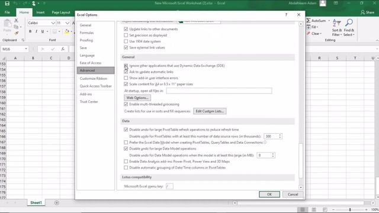
Task: Open the font size dropdown
Action: [x=67, y=23]
